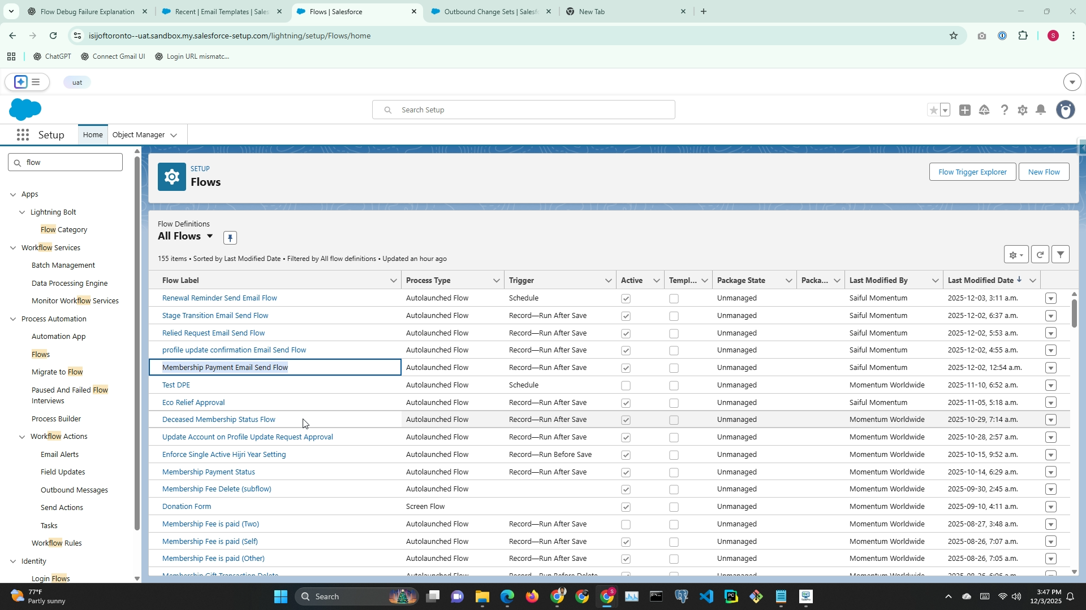
Task: Toggle Active checkbox for Test DPE
Action: coord(626,386)
